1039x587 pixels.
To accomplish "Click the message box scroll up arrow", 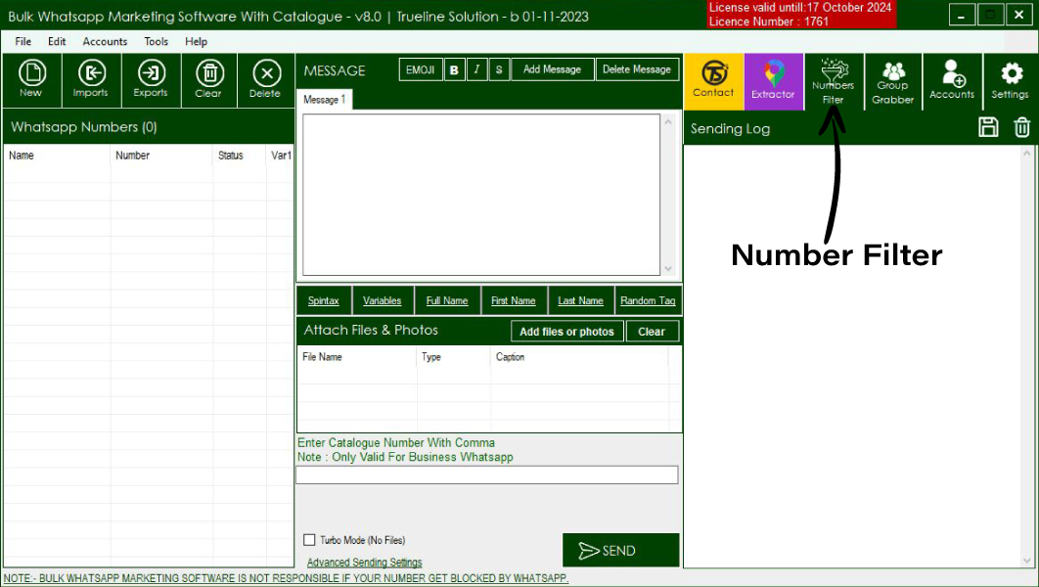I will point(668,122).
